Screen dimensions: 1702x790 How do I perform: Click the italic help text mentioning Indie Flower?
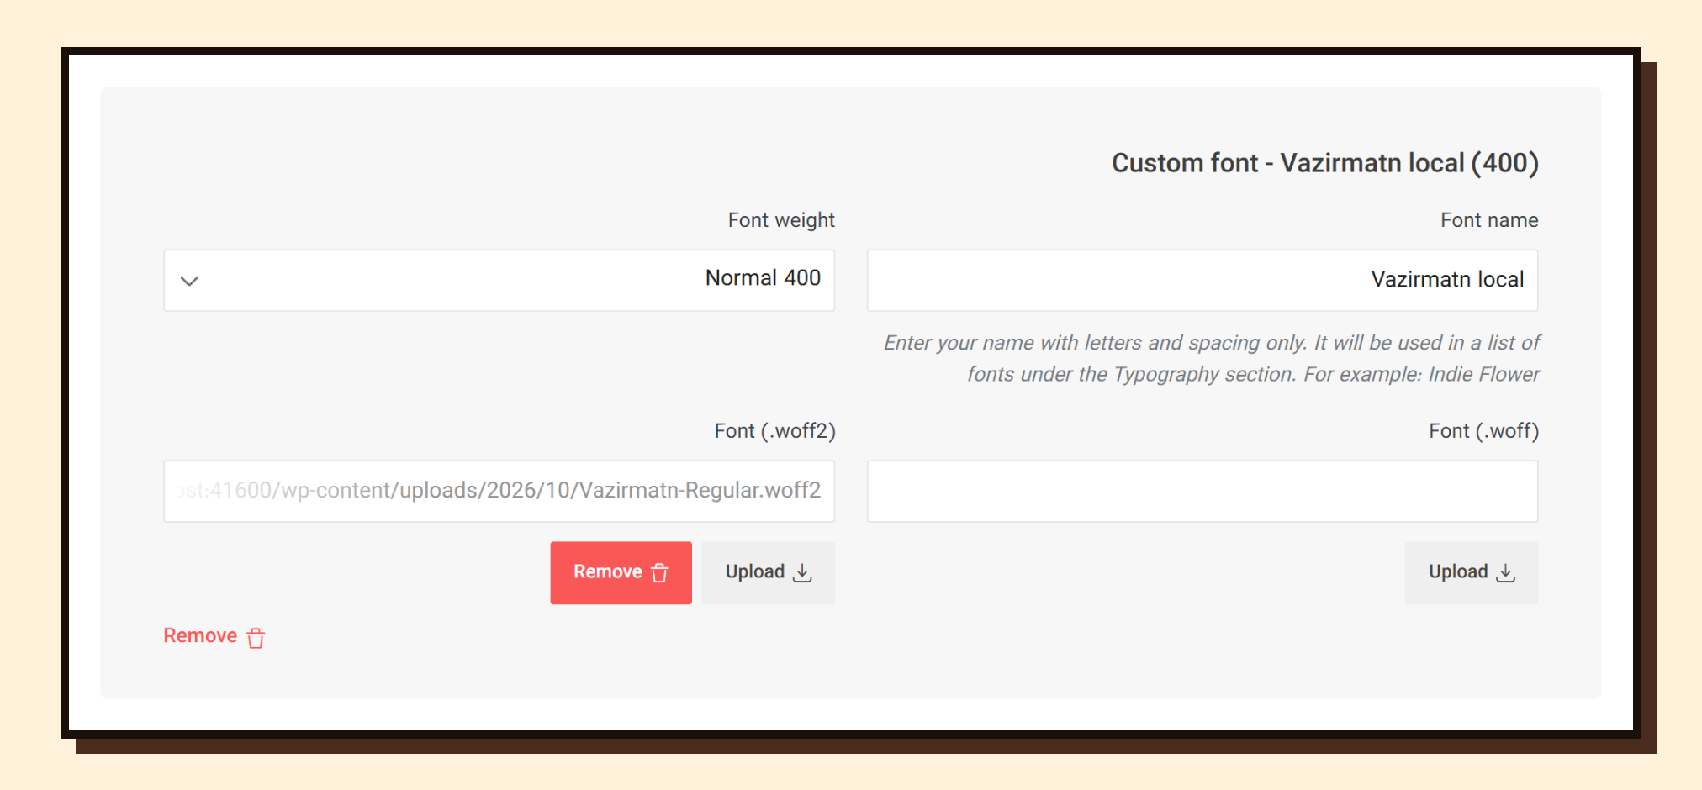[x=1211, y=358]
